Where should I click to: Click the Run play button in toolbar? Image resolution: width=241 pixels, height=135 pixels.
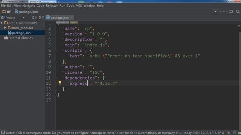pyautogui.click(x=221, y=12)
